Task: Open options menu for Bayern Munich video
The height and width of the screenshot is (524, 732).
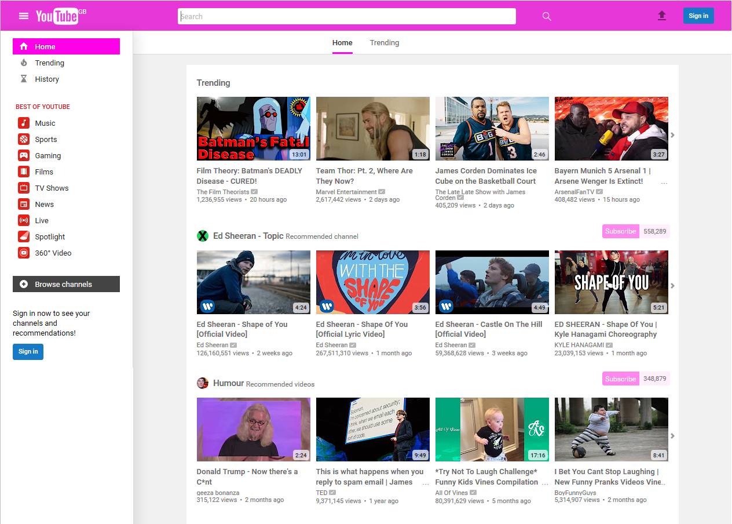Action: (664, 183)
